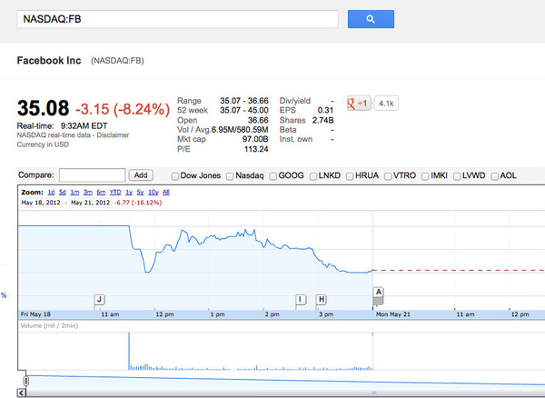This screenshot has height=398, width=545.
Task: Click the 97.00B market cap value
Action: coord(255,139)
